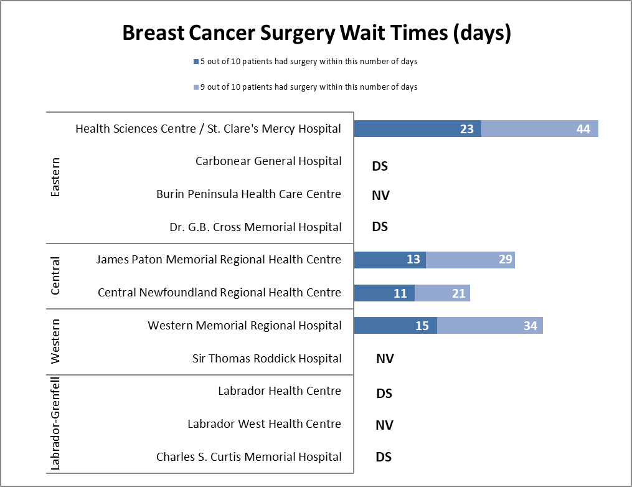Select the '9 out of 10 patients' legend text
This screenshot has width=632, height=487.
coord(308,87)
